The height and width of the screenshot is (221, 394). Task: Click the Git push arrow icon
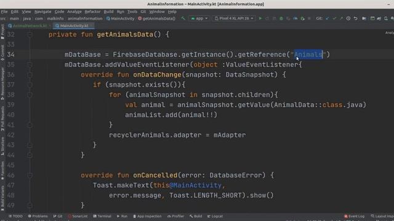pos(341,18)
